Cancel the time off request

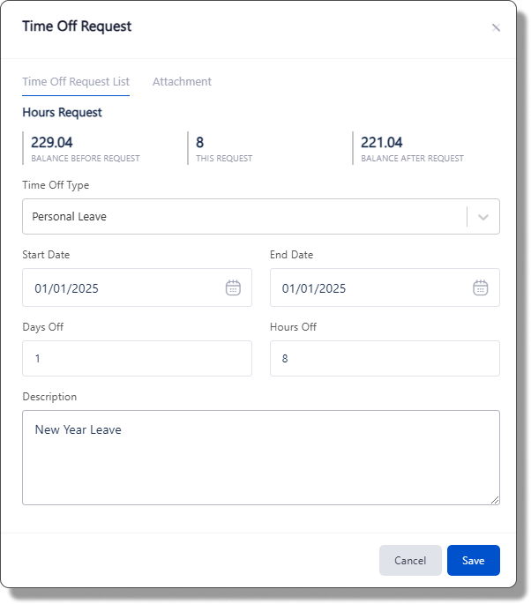pos(410,560)
